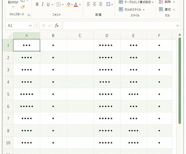Select column A header

click(27, 36)
